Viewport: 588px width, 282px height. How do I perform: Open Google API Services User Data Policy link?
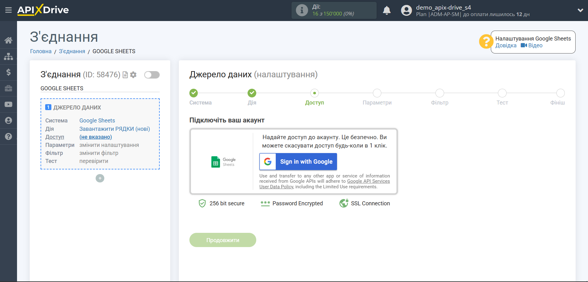tap(368, 181)
